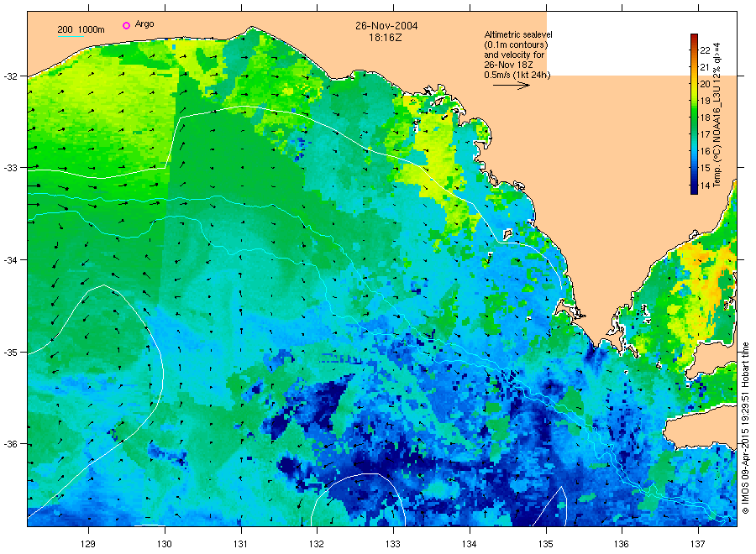The width and height of the screenshot is (756, 554).
Task: Click the IMOS copyright timestamp text
Action: (x=745, y=428)
